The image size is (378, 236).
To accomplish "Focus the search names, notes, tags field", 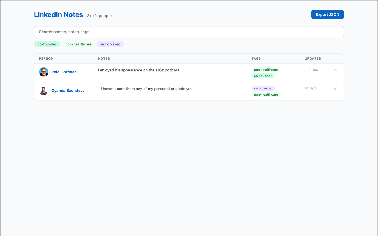I will (x=189, y=32).
